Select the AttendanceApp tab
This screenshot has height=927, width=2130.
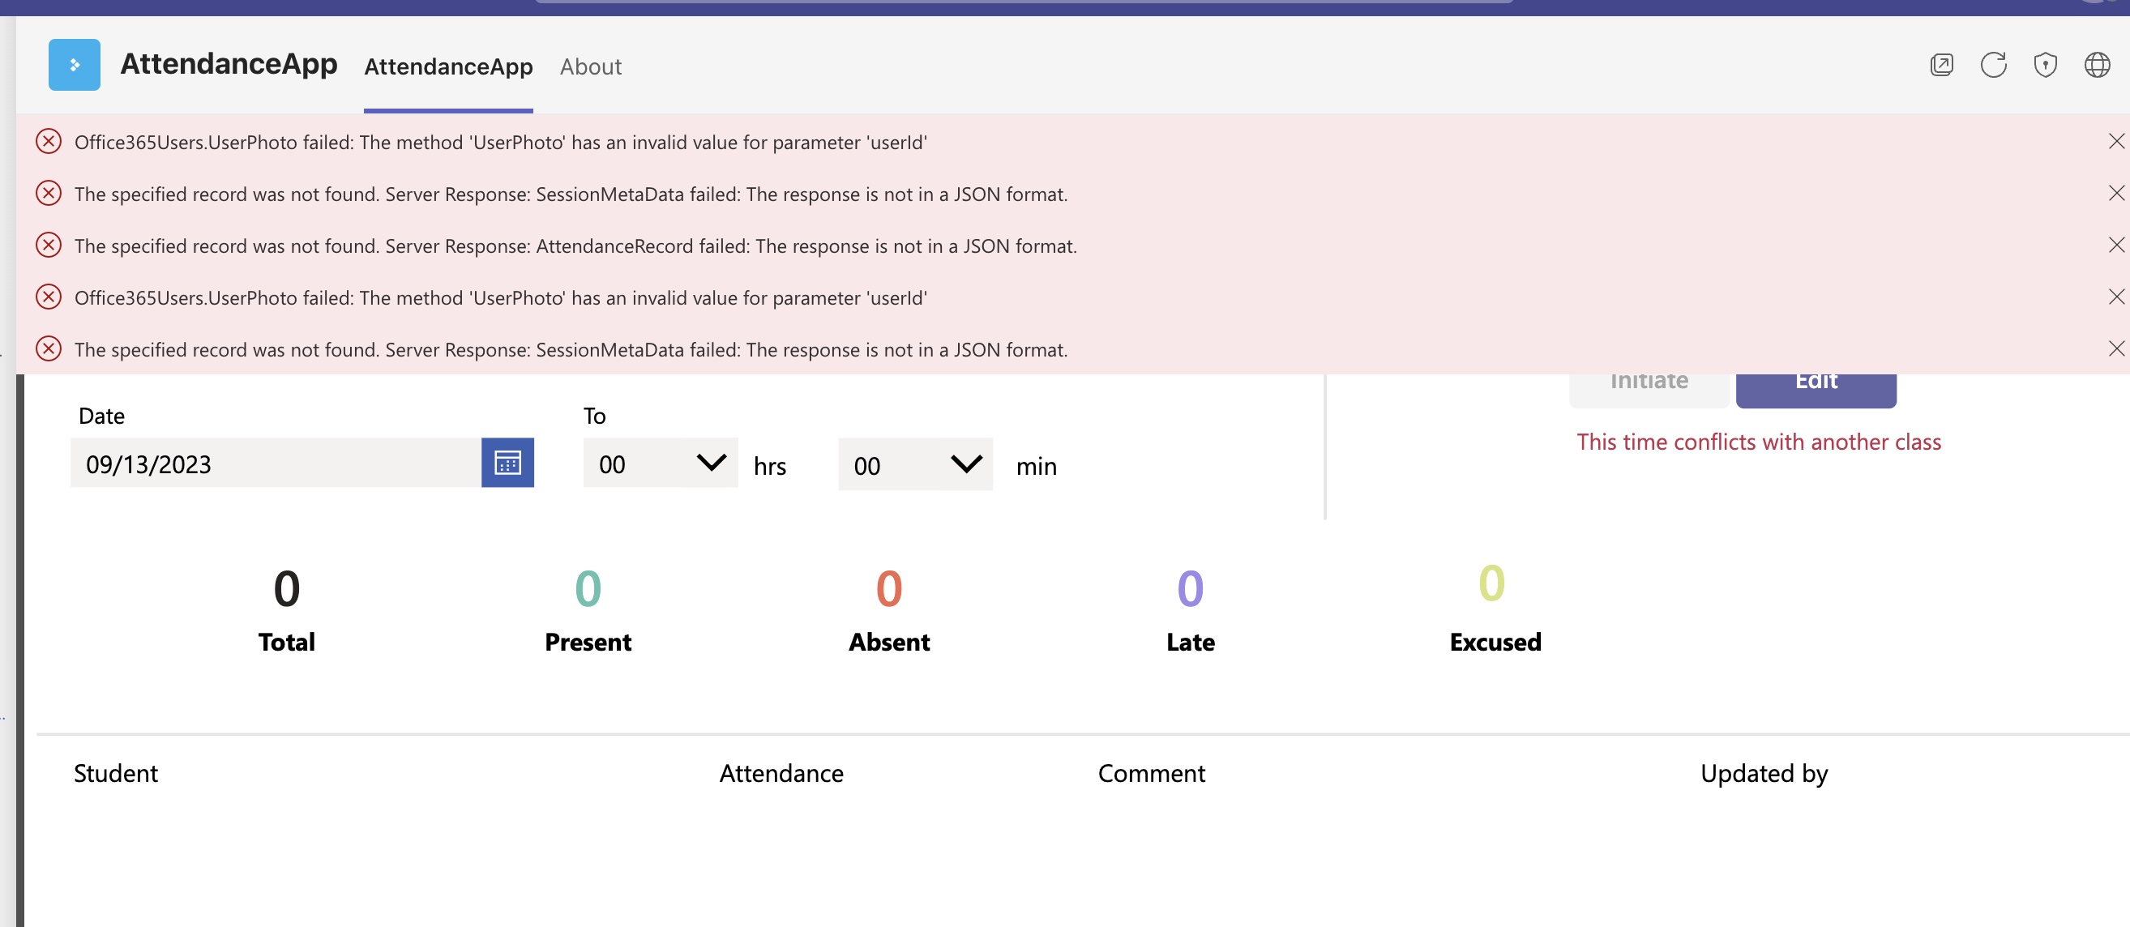point(447,66)
